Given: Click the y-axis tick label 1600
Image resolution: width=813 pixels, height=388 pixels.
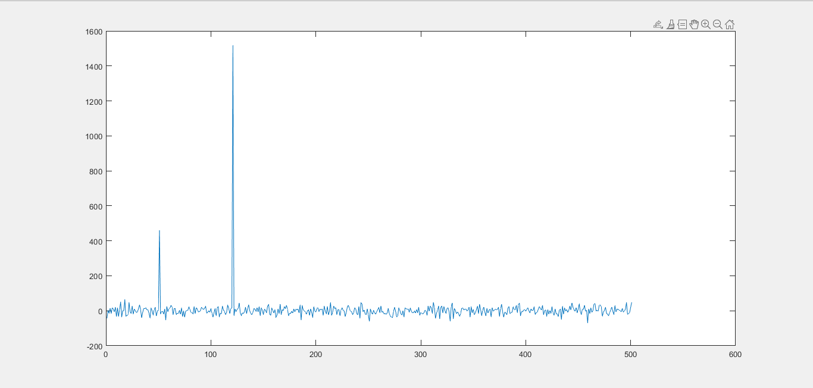Looking at the screenshot, I should point(95,32).
